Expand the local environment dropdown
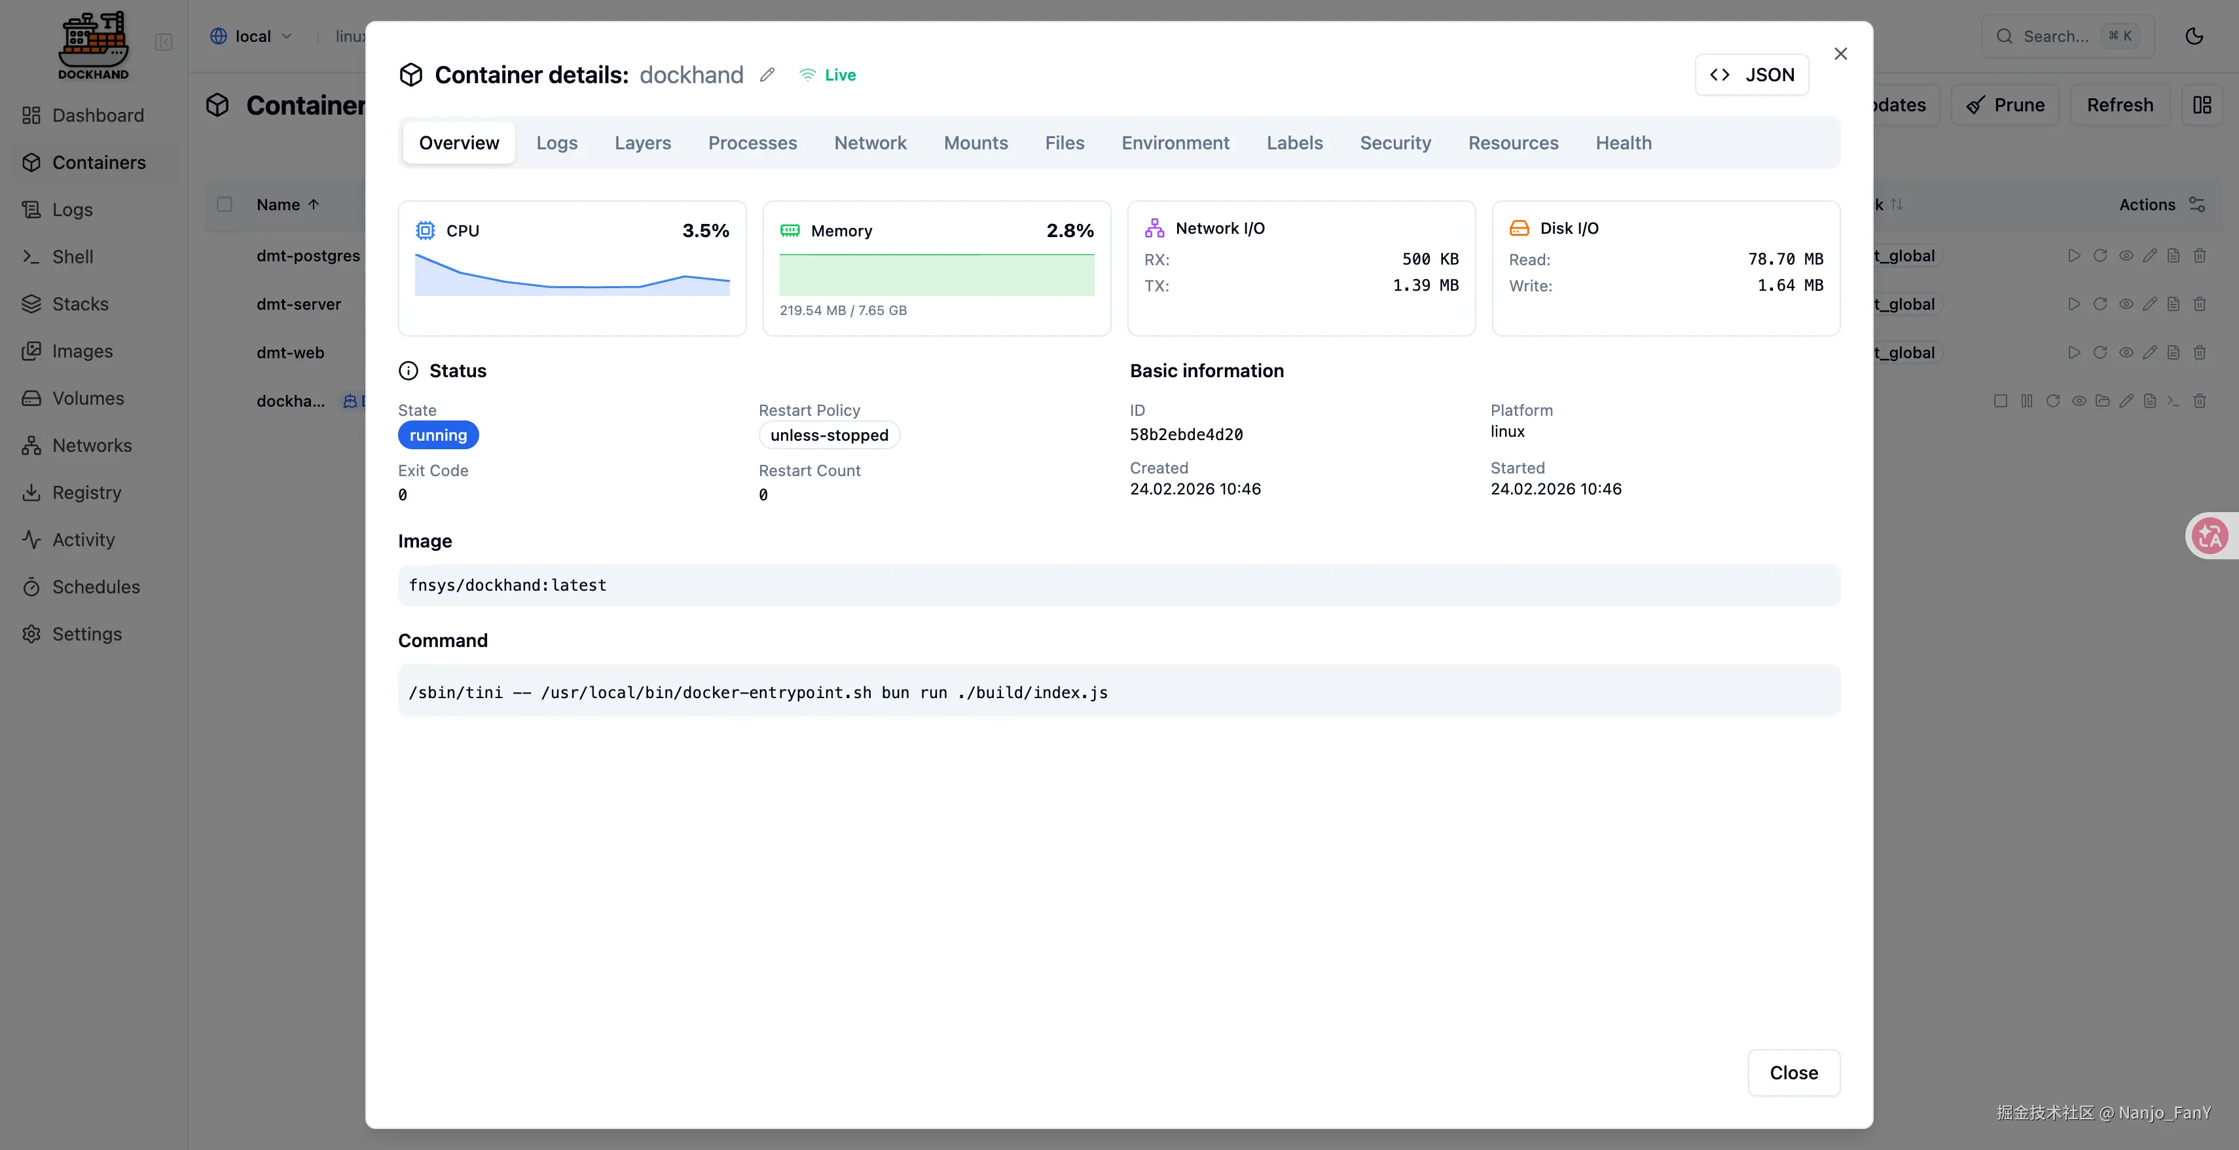2239x1150 pixels. 251,35
